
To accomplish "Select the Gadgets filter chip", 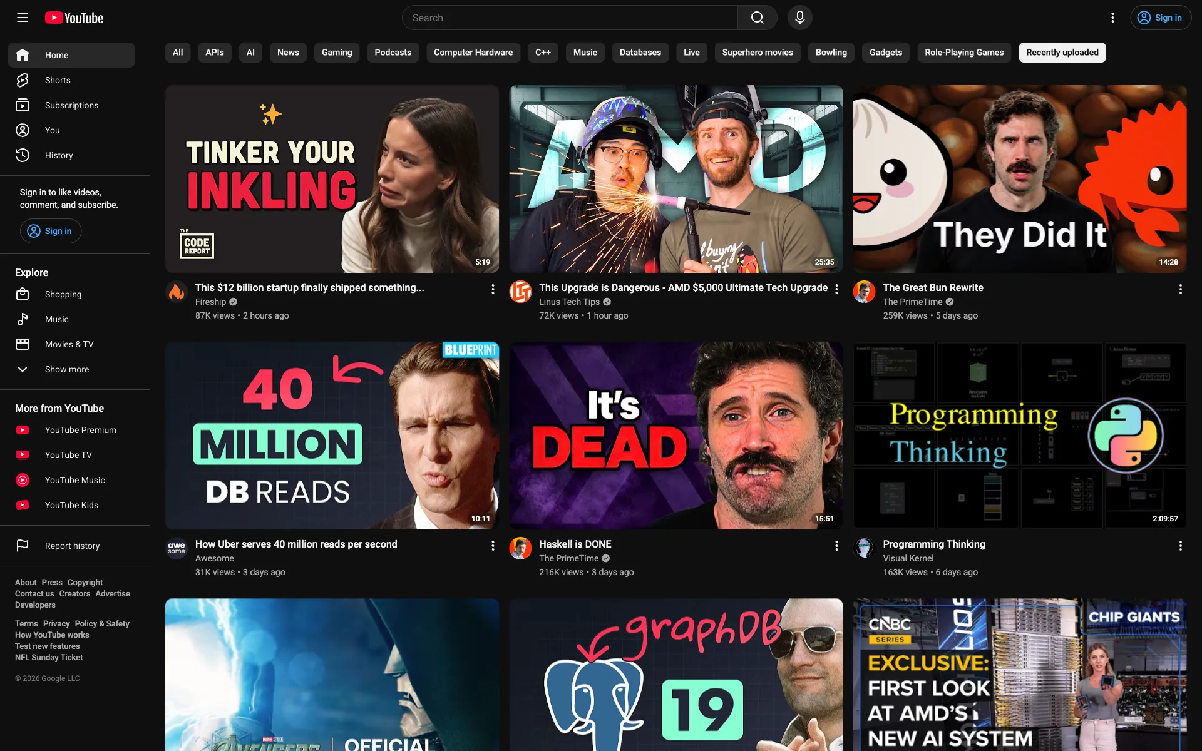I will [x=886, y=53].
